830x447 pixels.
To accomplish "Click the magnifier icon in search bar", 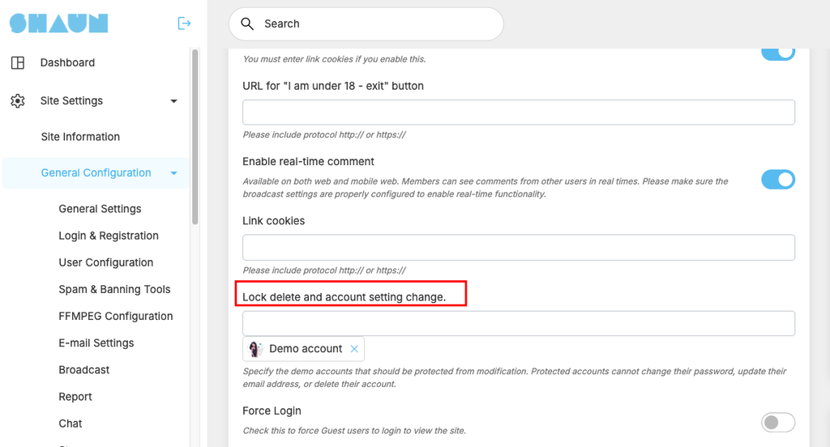I will [x=247, y=23].
